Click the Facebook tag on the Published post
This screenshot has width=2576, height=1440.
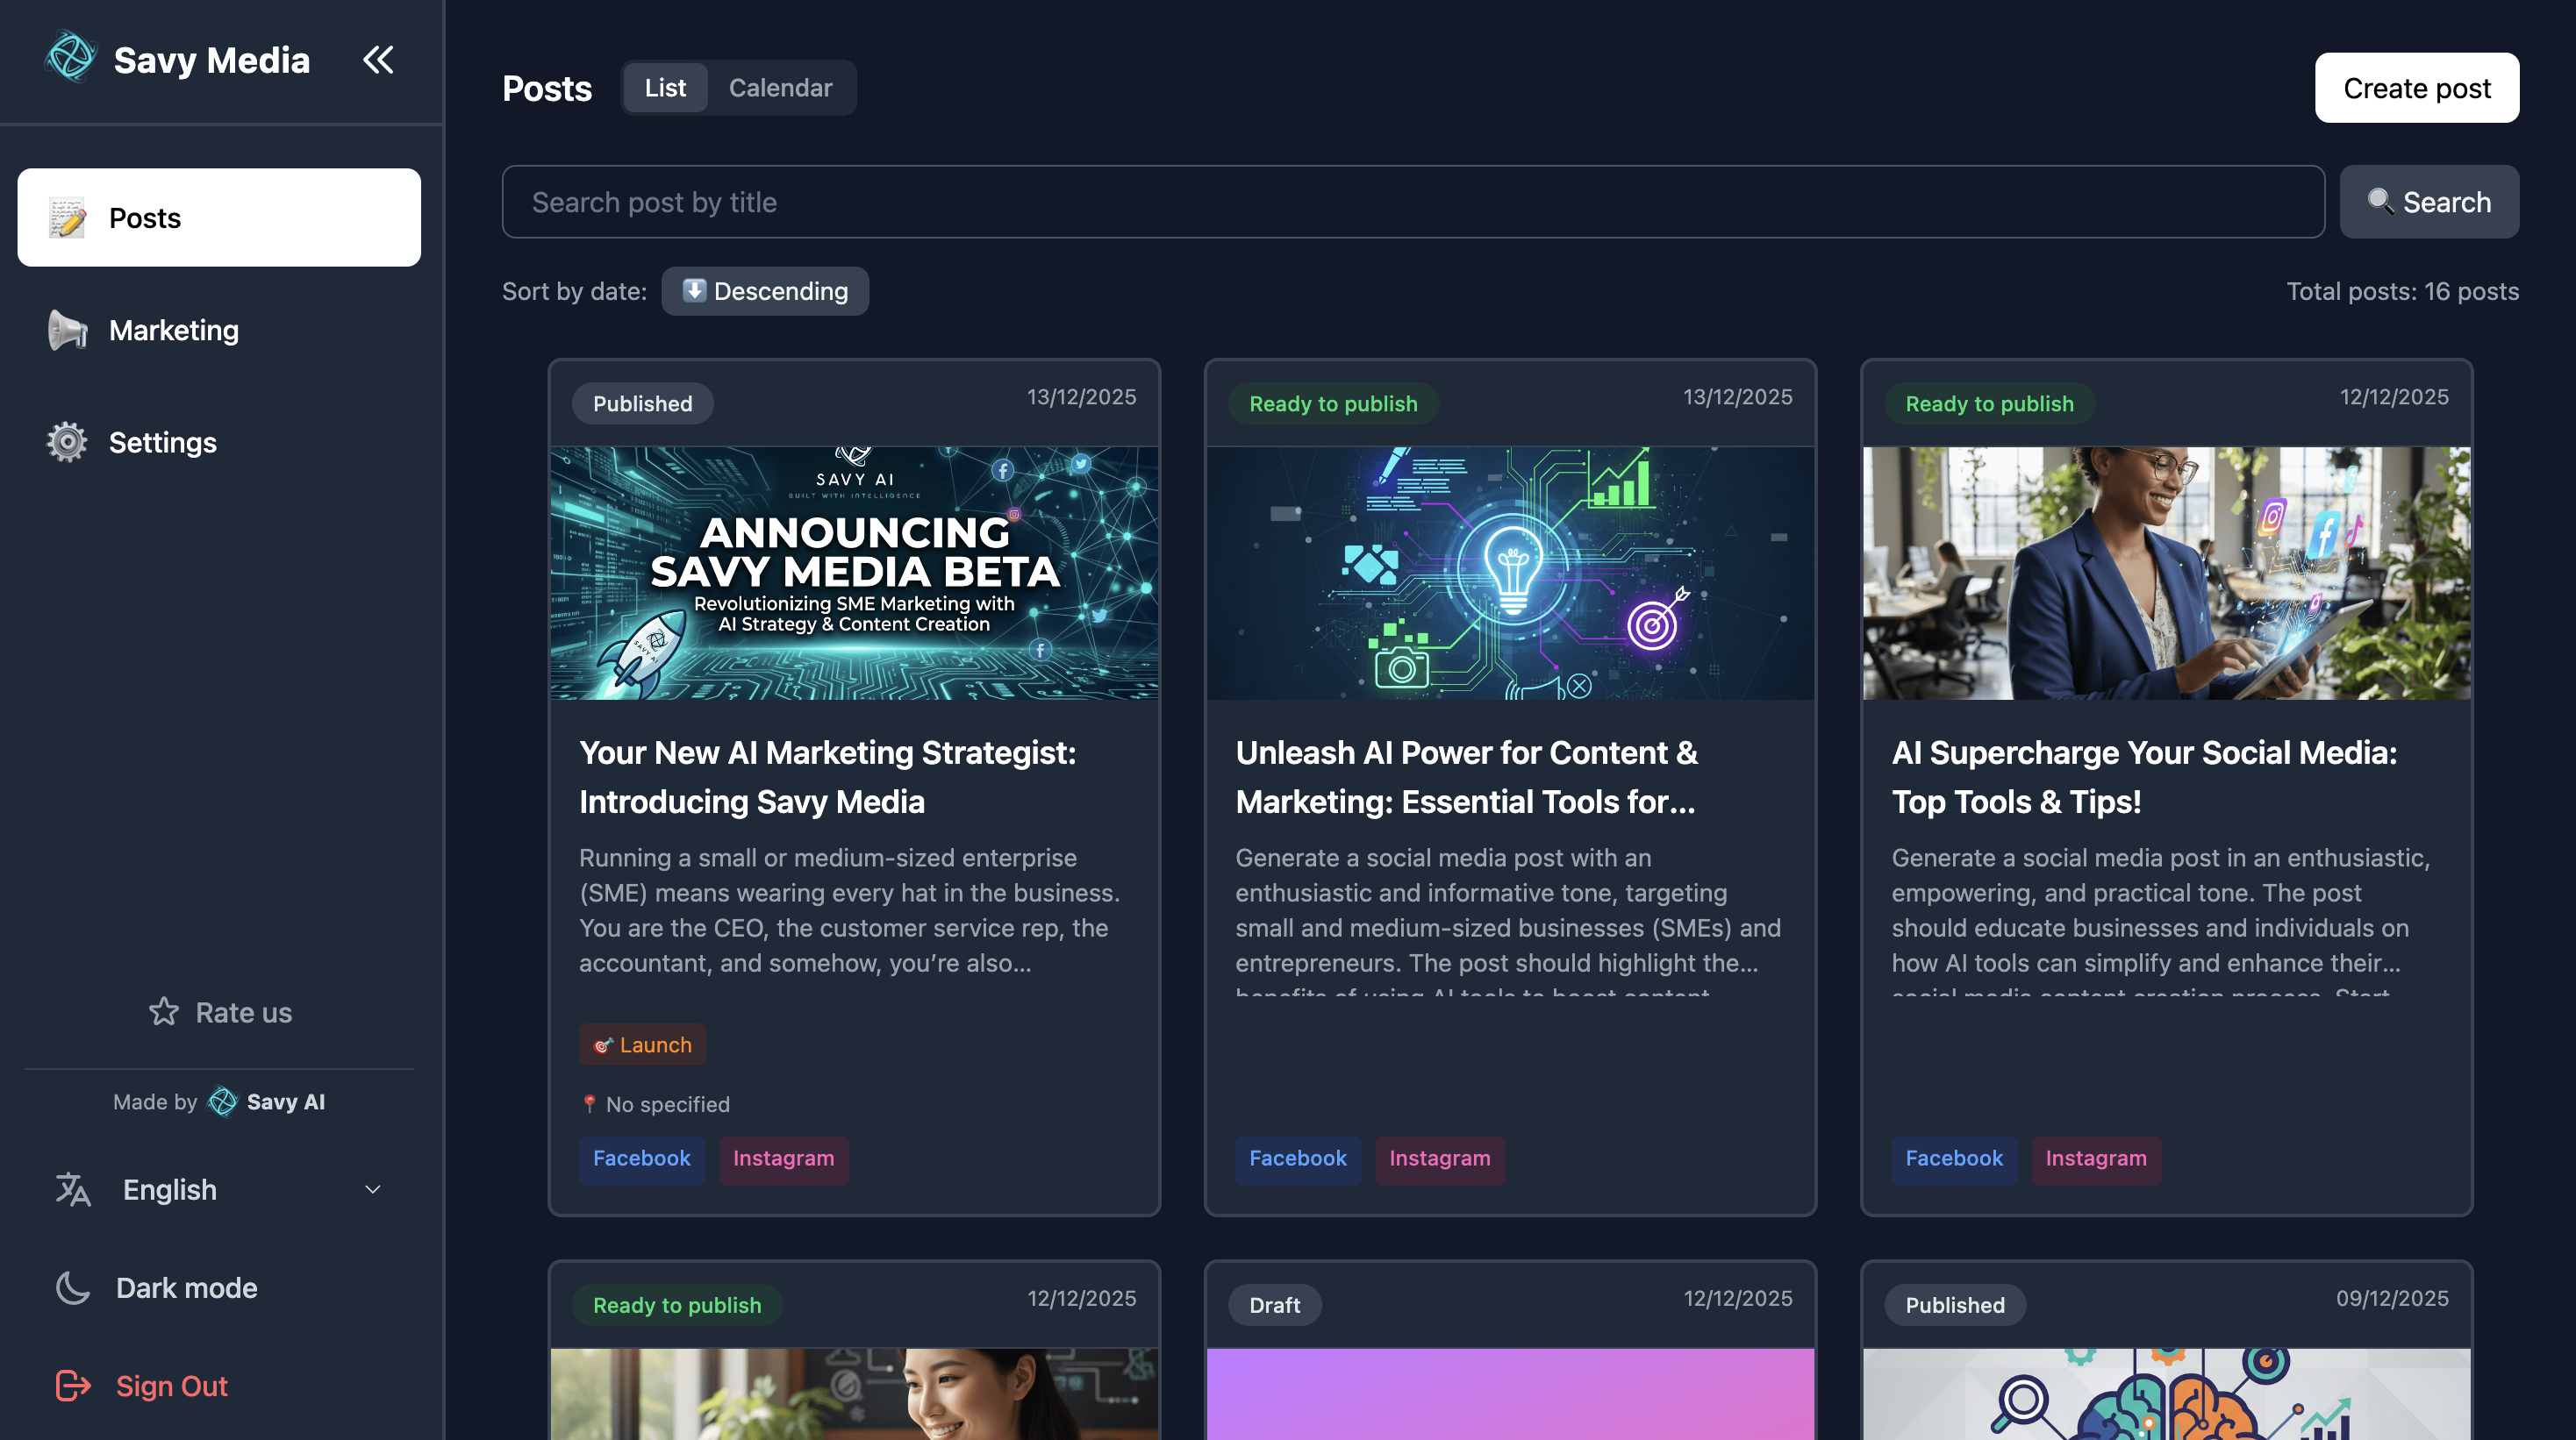click(x=641, y=1159)
